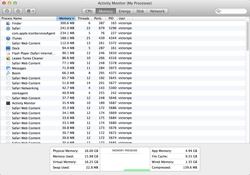Click the Boom app icon
Screen dimensions: 250x175
point(8,73)
